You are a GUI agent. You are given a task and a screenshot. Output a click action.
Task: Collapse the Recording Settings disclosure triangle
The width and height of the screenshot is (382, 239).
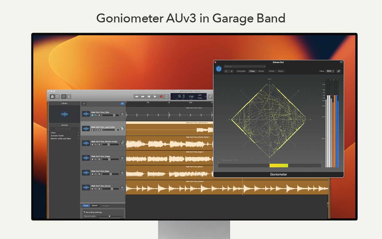point(84,212)
